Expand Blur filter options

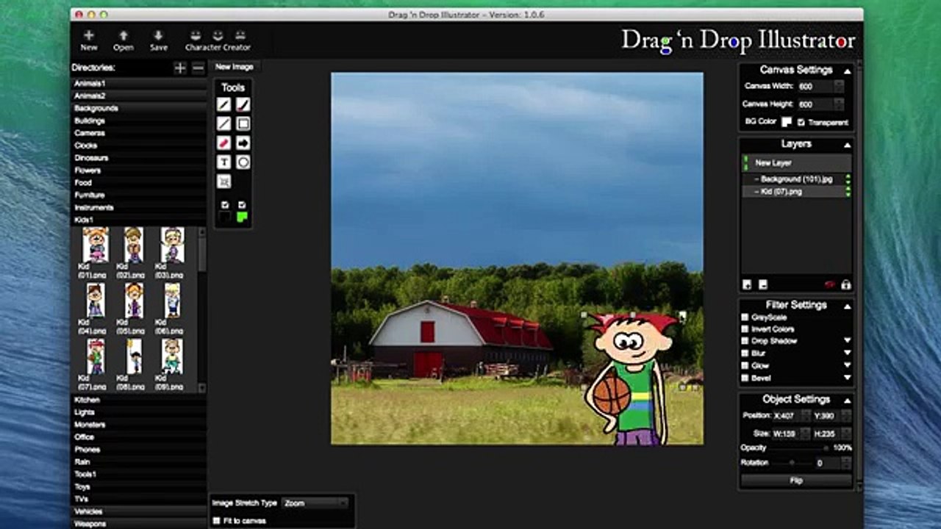[x=847, y=353]
